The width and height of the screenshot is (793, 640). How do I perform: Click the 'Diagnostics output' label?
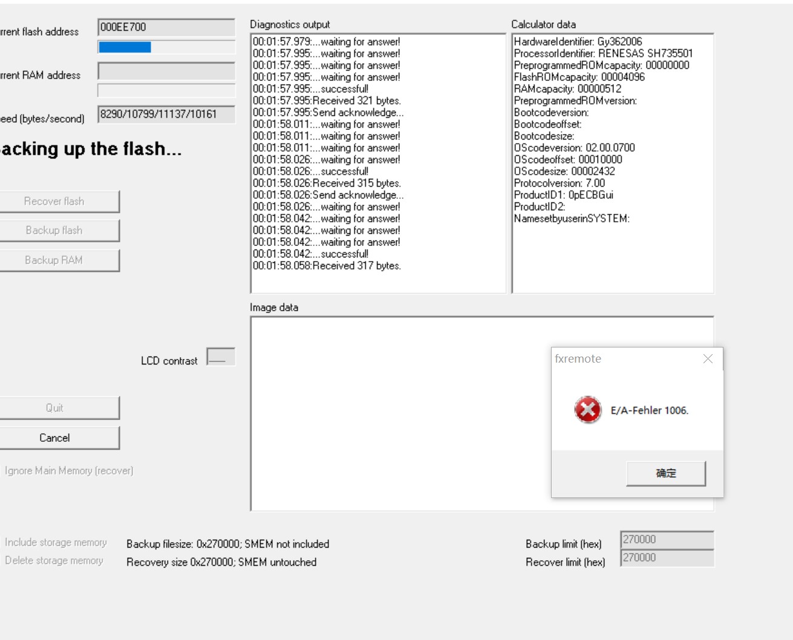(x=290, y=24)
